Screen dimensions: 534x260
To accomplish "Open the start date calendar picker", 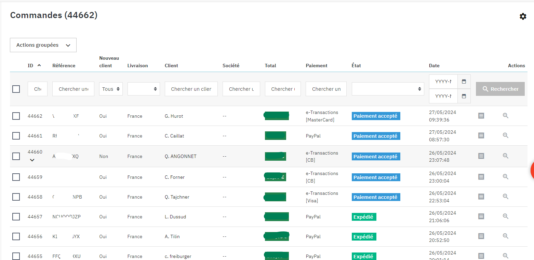I will (x=464, y=82).
